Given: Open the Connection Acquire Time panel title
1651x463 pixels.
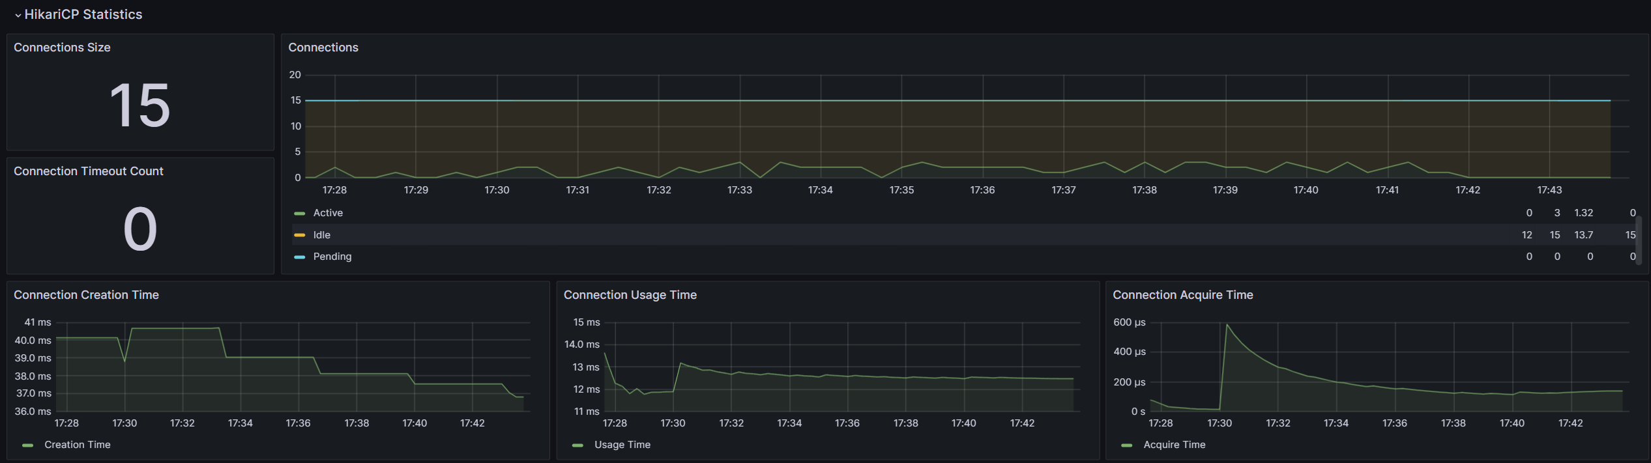Looking at the screenshot, I should (1183, 295).
